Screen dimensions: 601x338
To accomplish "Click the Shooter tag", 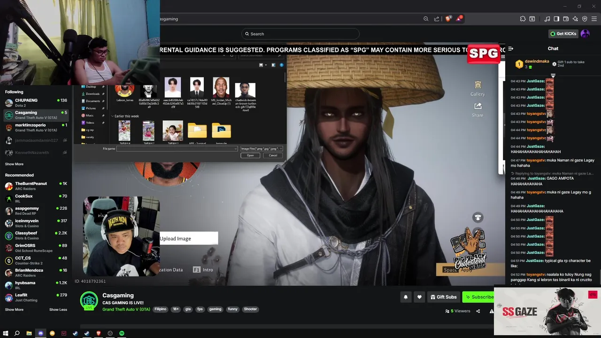I will click(250, 309).
